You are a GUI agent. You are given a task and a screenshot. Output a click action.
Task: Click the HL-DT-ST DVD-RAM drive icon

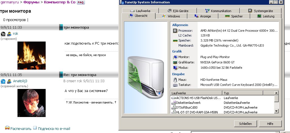[174, 112]
